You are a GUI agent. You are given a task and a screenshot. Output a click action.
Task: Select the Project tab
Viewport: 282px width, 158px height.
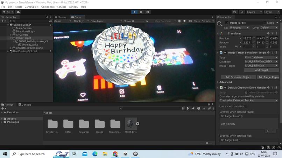pyautogui.click(x=7, y=105)
